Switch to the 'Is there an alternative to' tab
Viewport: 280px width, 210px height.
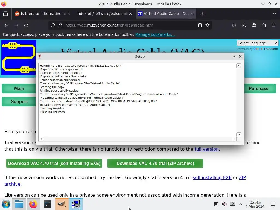(x=42, y=14)
